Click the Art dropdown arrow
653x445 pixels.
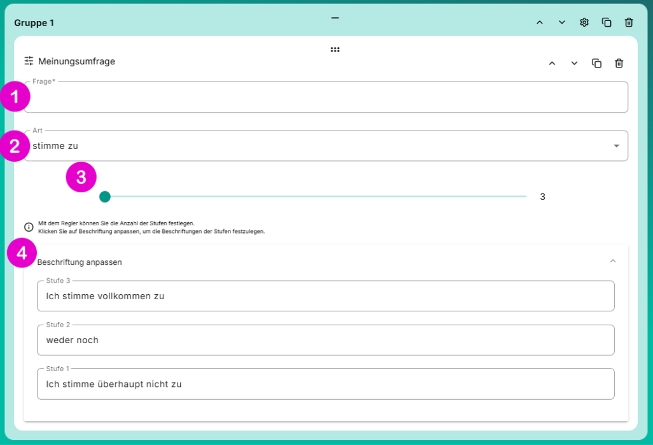tap(616, 146)
